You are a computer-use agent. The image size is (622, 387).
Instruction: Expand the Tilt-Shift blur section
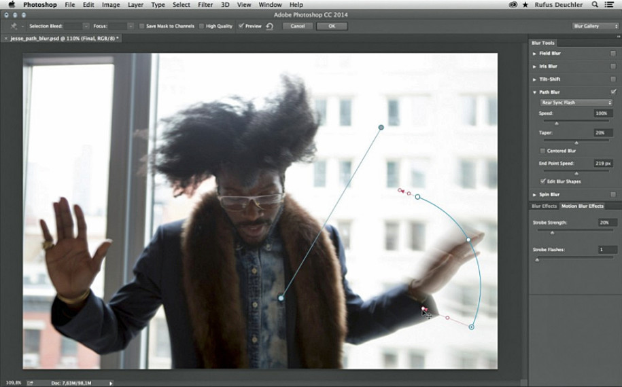pos(535,79)
